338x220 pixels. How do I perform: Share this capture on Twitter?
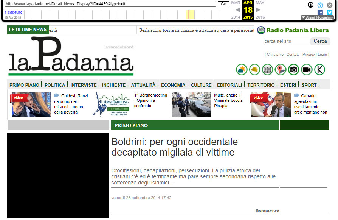coord(330,12)
